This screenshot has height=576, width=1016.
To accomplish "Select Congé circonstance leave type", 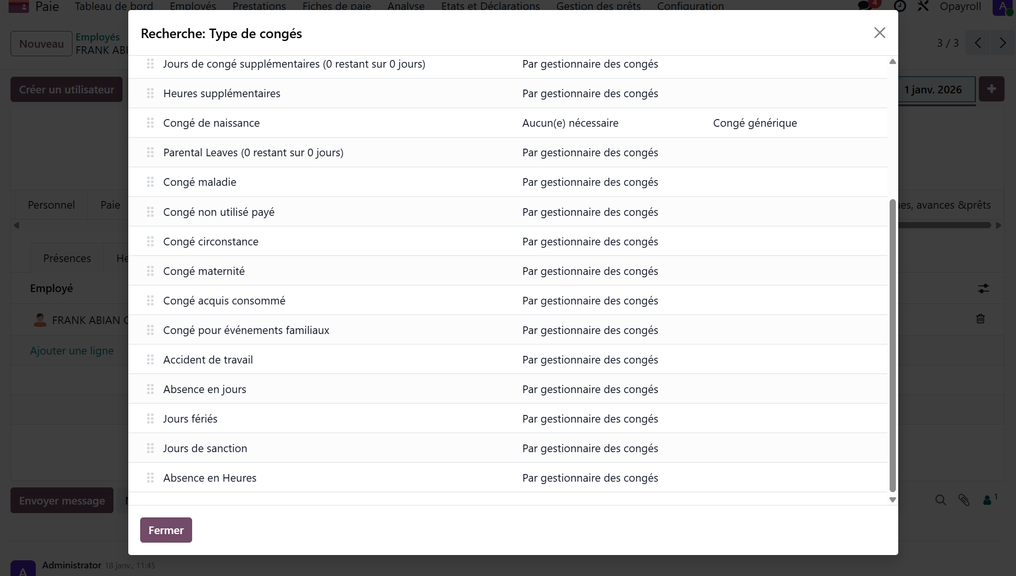I will coord(211,242).
